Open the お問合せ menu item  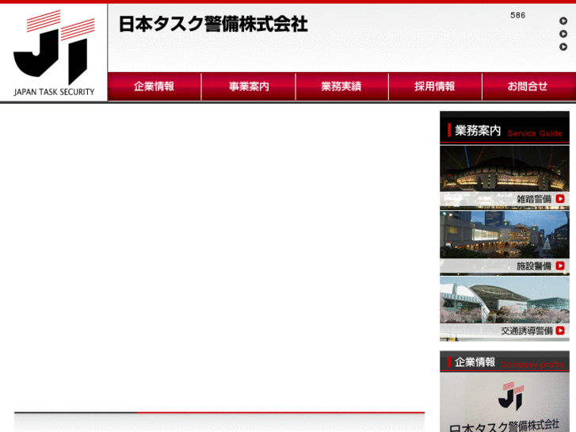(528, 86)
